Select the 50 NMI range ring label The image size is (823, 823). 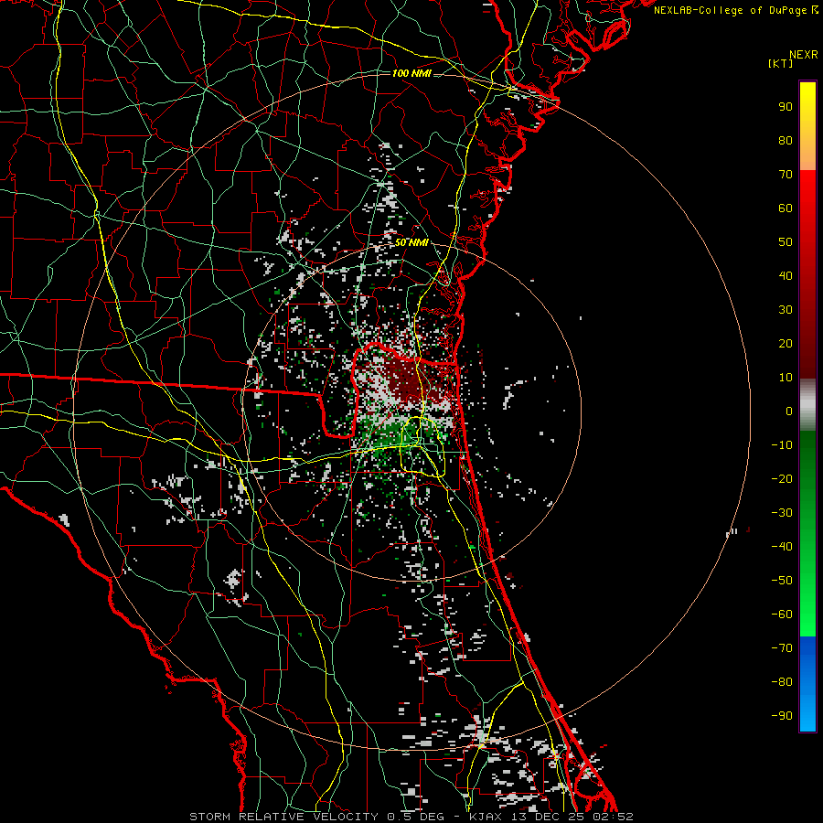pos(411,242)
